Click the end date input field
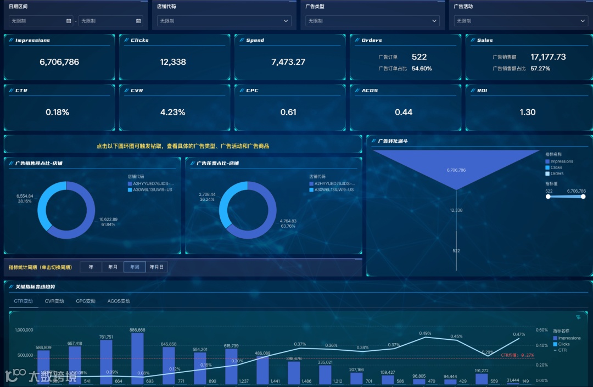Image resolution: width=593 pixels, height=387 pixels. [110, 21]
